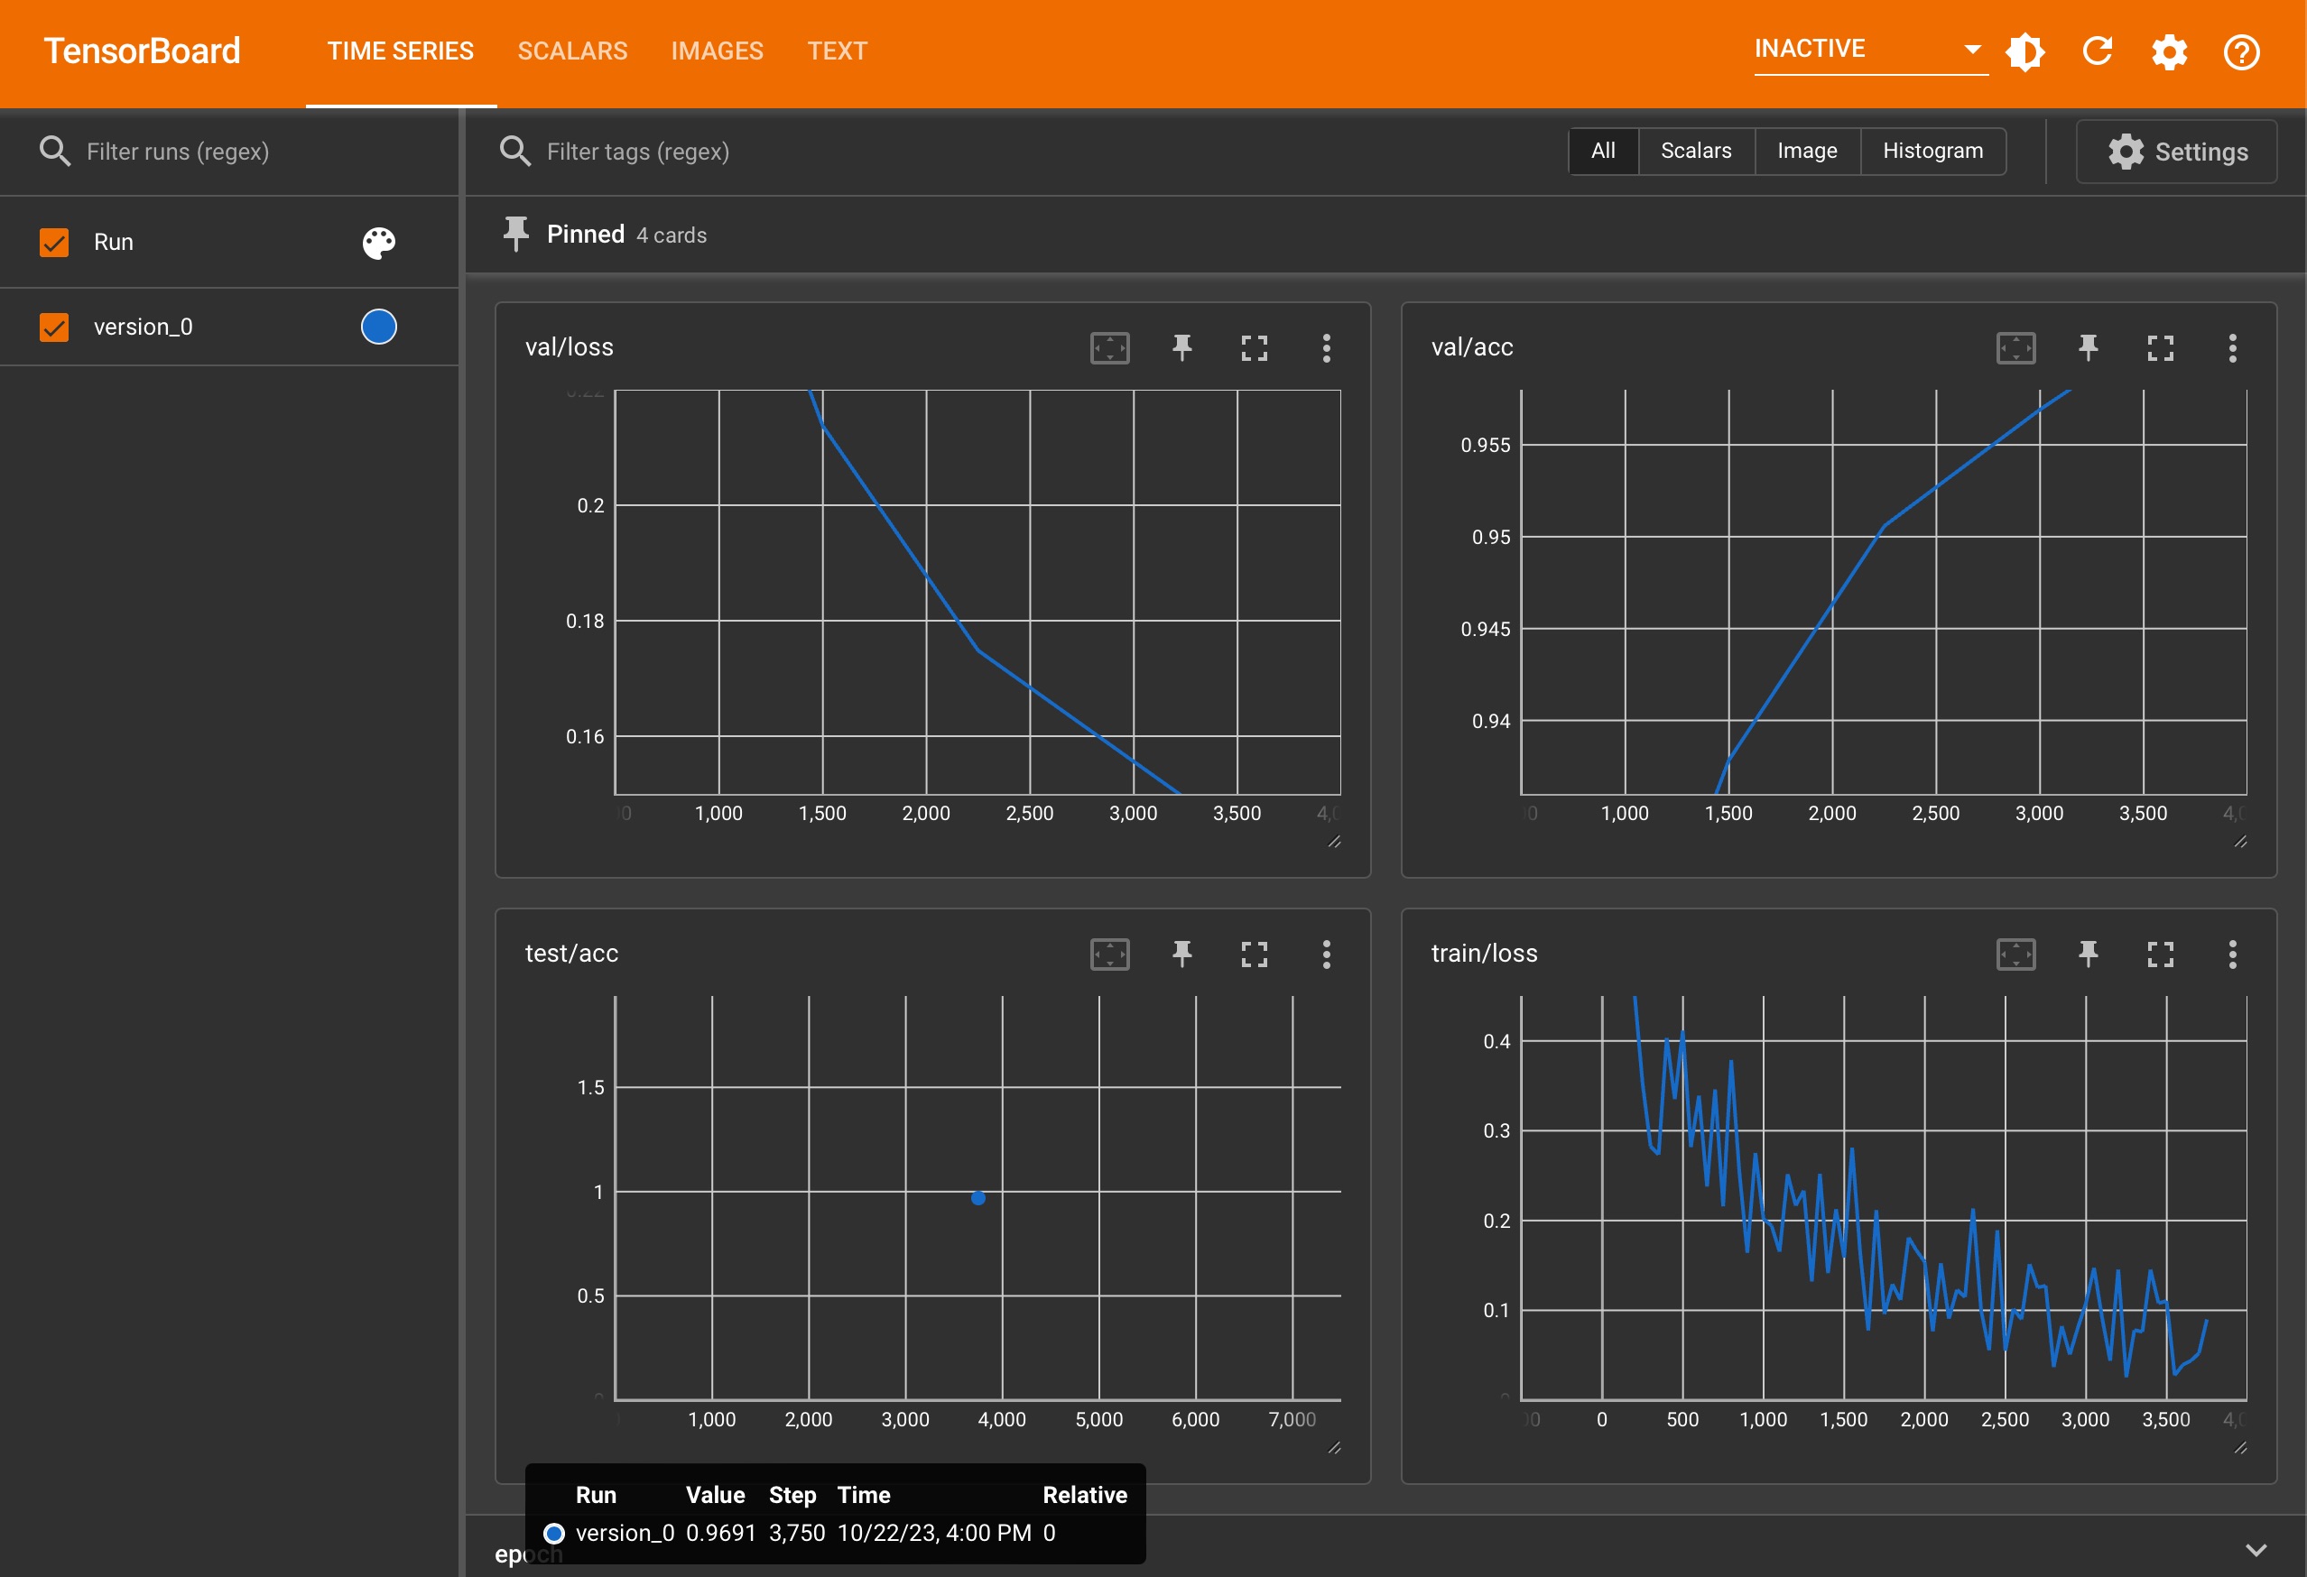Uncheck the version_0 run checkbox
The width and height of the screenshot is (2307, 1577).
tap(53, 327)
